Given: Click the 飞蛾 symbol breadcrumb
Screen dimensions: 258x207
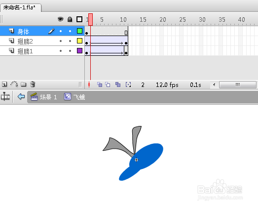Looking at the screenshot, I should pos(74,97).
